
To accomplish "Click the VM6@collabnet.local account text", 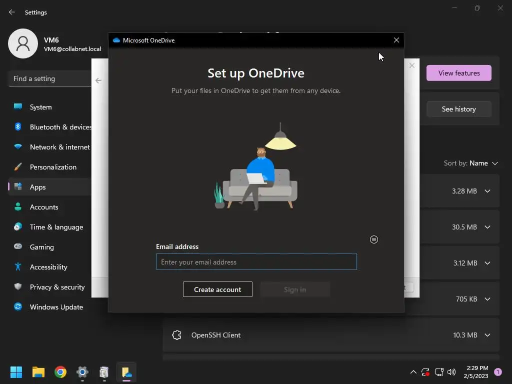I will pyautogui.click(x=72, y=49).
